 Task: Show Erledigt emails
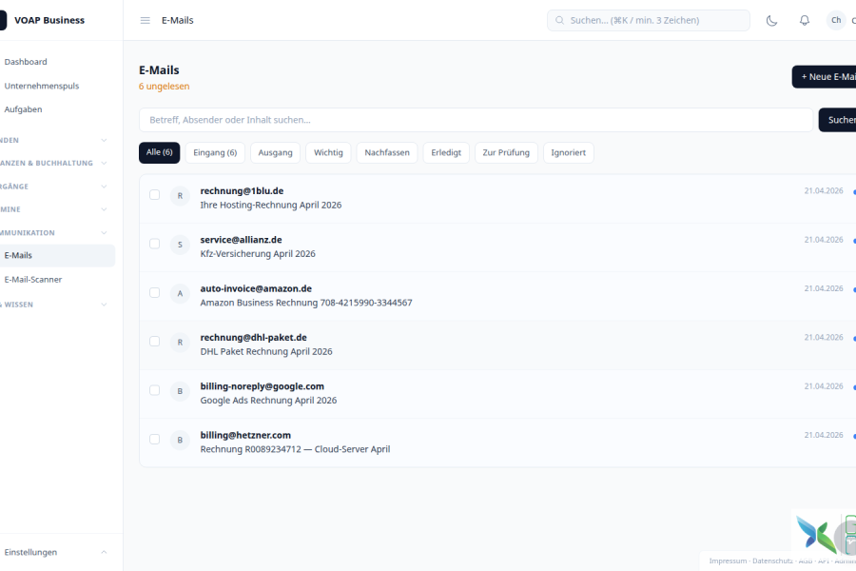tap(446, 152)
